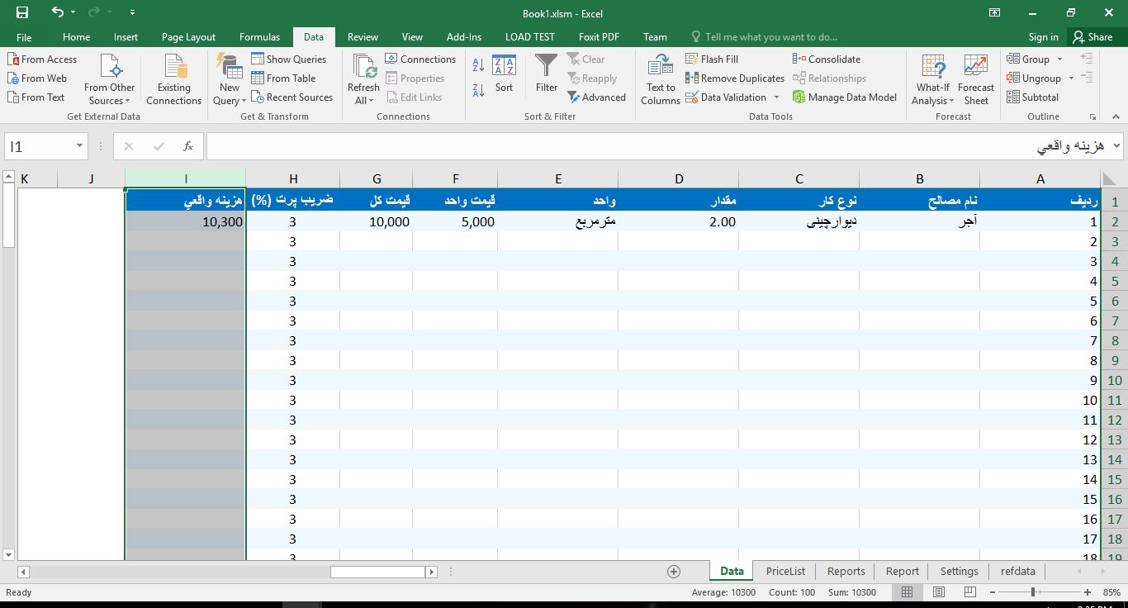The height and width of the screenshot is (608, 1128).
Task: Select column H header
Action: click(x=293, y=178)
